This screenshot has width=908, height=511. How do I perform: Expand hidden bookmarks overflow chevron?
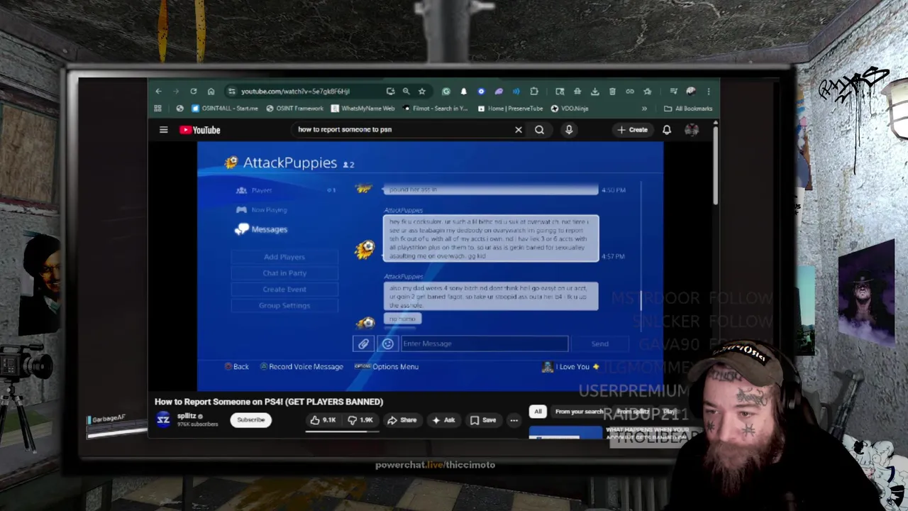[644, 109]
